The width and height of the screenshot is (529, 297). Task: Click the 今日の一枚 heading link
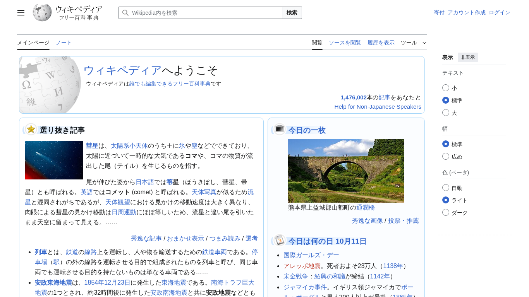click(x=307, y=131)
